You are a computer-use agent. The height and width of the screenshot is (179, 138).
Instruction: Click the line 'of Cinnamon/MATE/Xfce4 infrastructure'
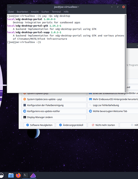pos(40,39)
